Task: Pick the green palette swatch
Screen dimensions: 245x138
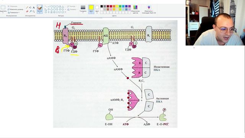Action: click(120, 6)
